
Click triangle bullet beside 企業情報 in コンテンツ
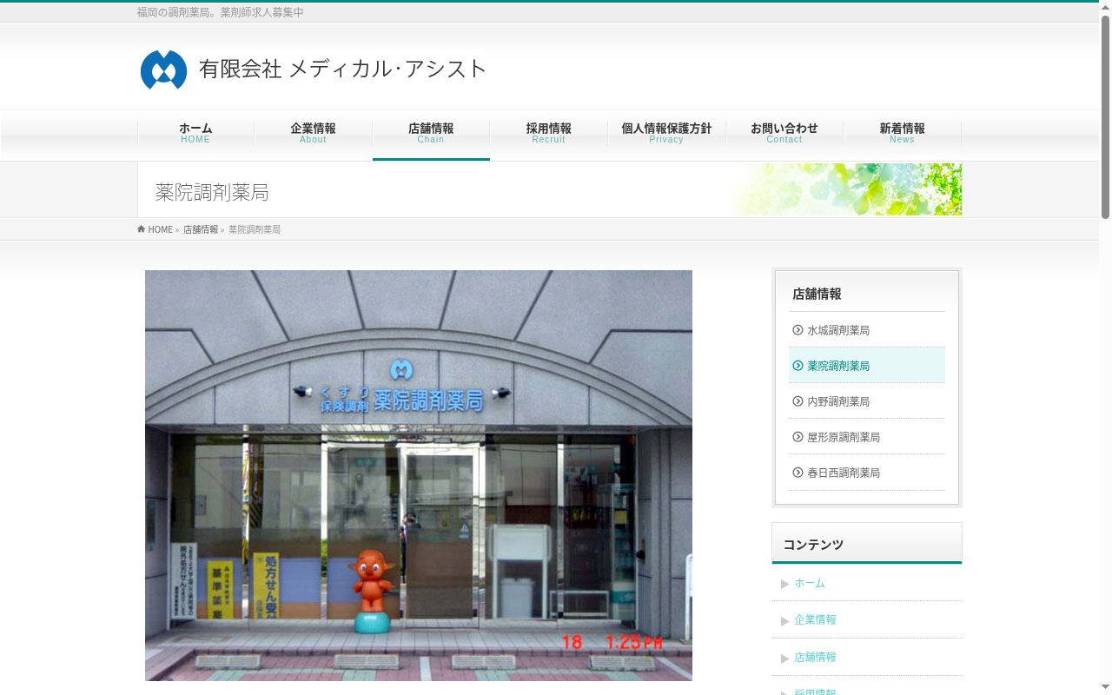point(784,620)
